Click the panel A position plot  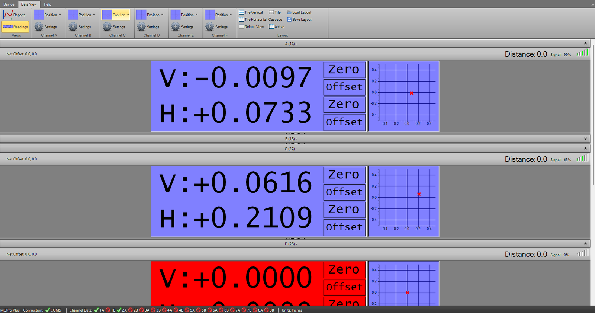coord(403,96)
